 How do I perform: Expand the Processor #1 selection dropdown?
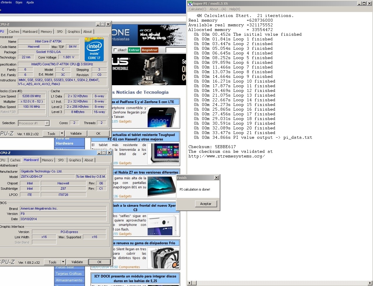(47, 123)
